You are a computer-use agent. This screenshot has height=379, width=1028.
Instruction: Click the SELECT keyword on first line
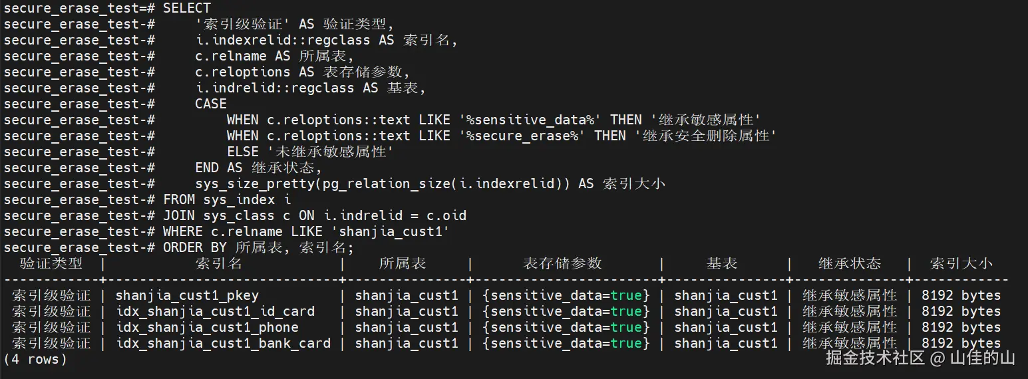tap(187, 8)
